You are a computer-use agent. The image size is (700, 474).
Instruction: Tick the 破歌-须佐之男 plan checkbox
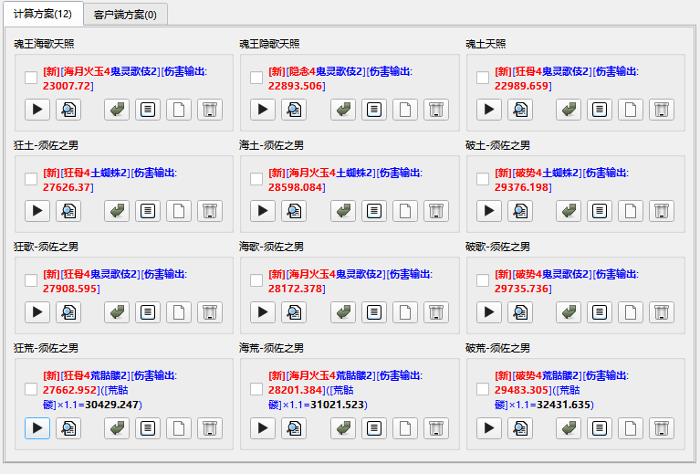pos(483,280)
